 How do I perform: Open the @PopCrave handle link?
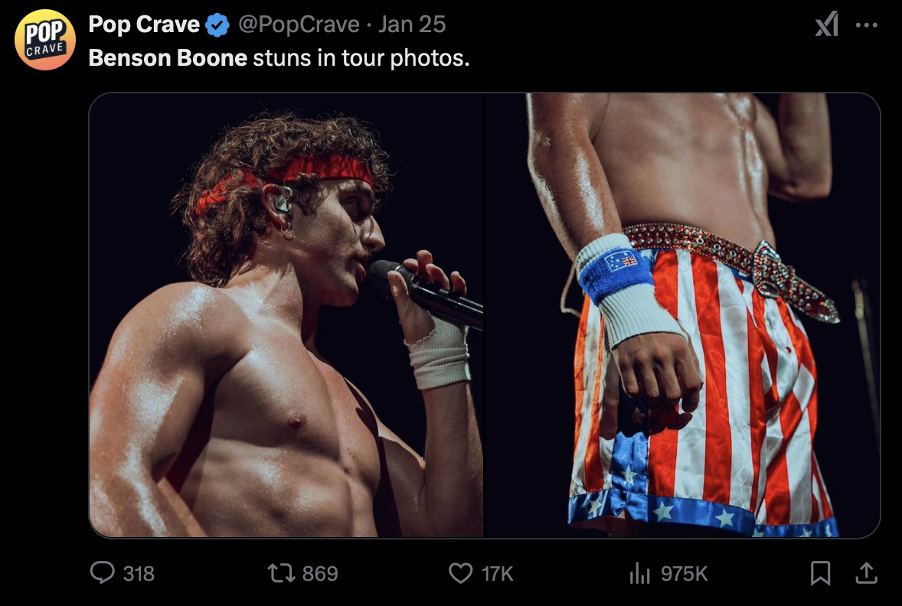point(299,24)
